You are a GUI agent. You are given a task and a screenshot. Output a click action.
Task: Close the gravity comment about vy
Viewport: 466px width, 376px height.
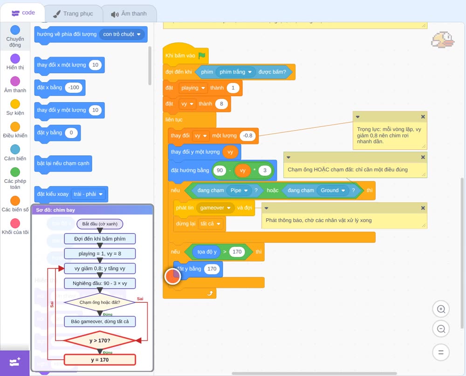coord(423,117)
